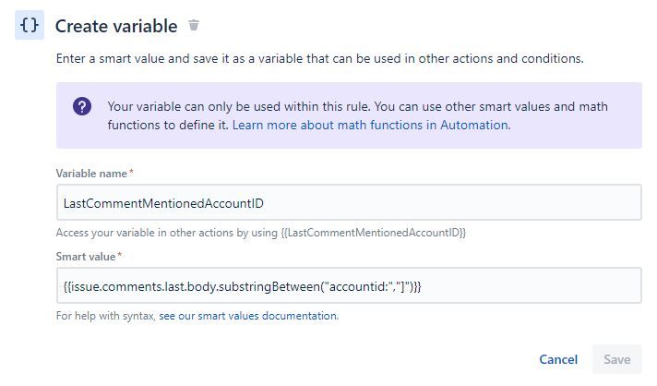Click the curly braces variable icon
Screen dimensions: 657x386
click(x=30, y=25)
